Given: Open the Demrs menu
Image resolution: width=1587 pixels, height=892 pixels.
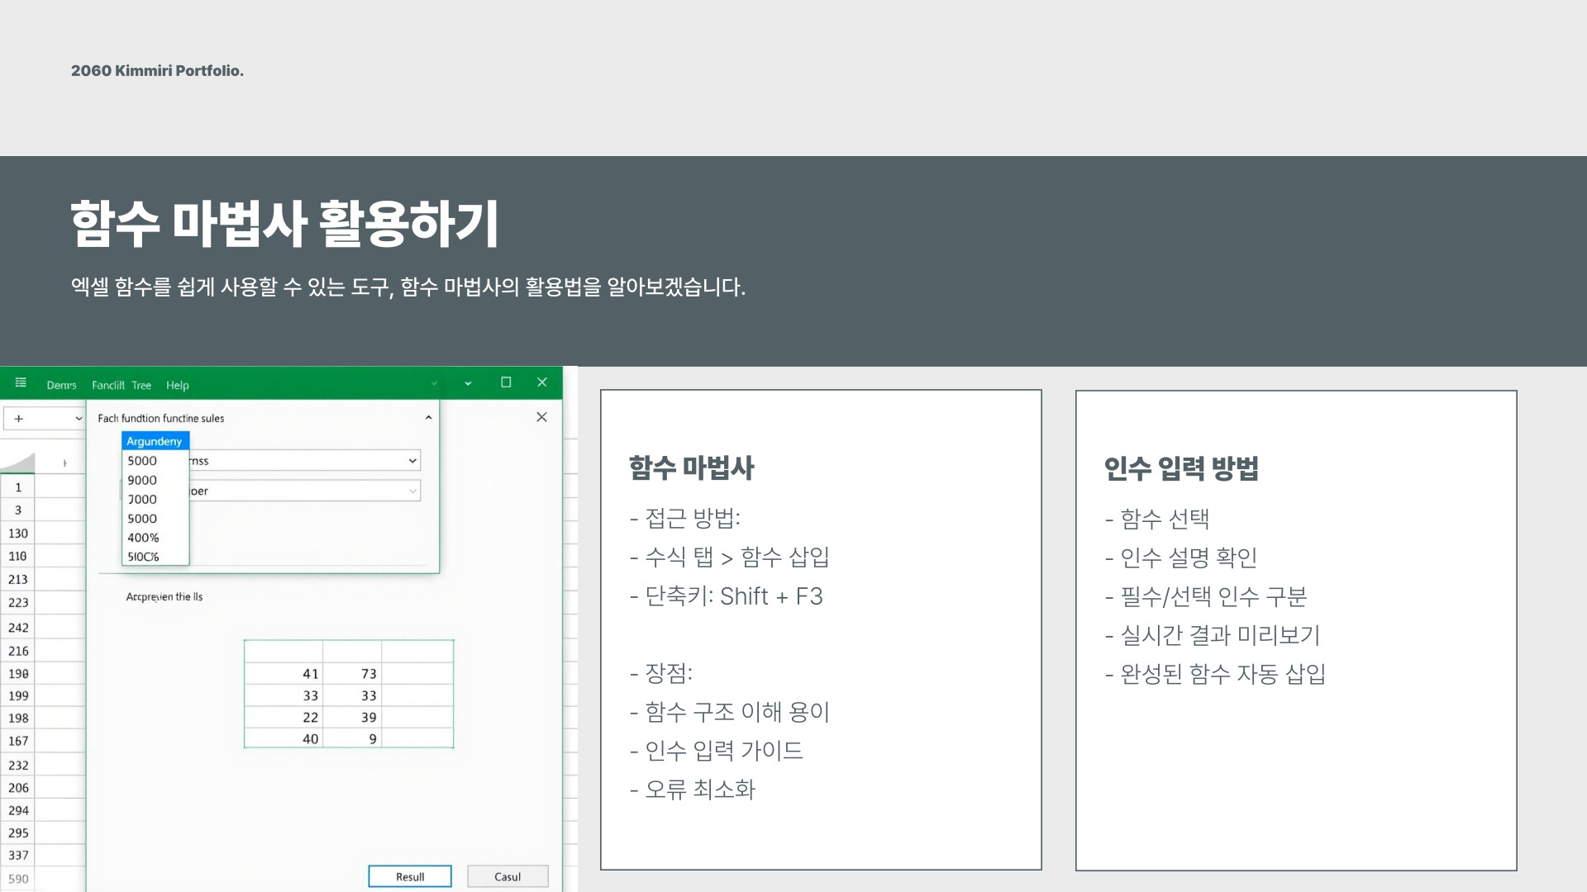Looking at the screenshot, I should (x=61, y=385).
